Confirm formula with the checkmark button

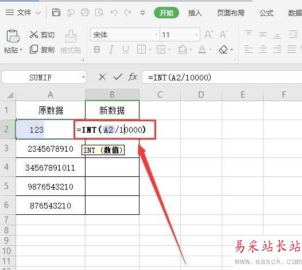coord(118,77)
